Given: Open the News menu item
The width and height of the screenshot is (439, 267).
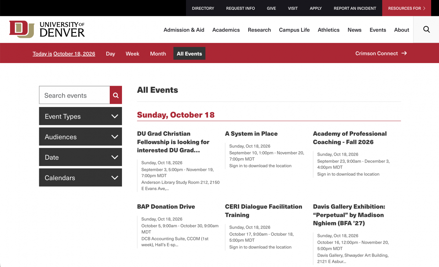Looking at the screenshot, I should point(354,30).
